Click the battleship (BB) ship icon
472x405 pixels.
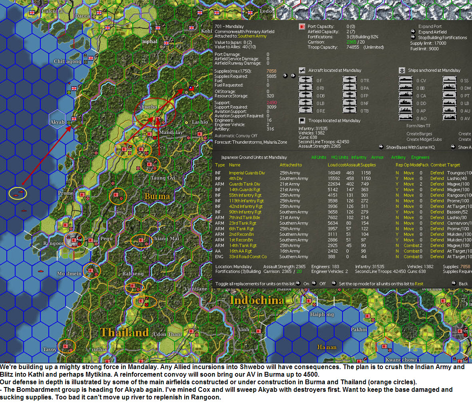(406, 87)
